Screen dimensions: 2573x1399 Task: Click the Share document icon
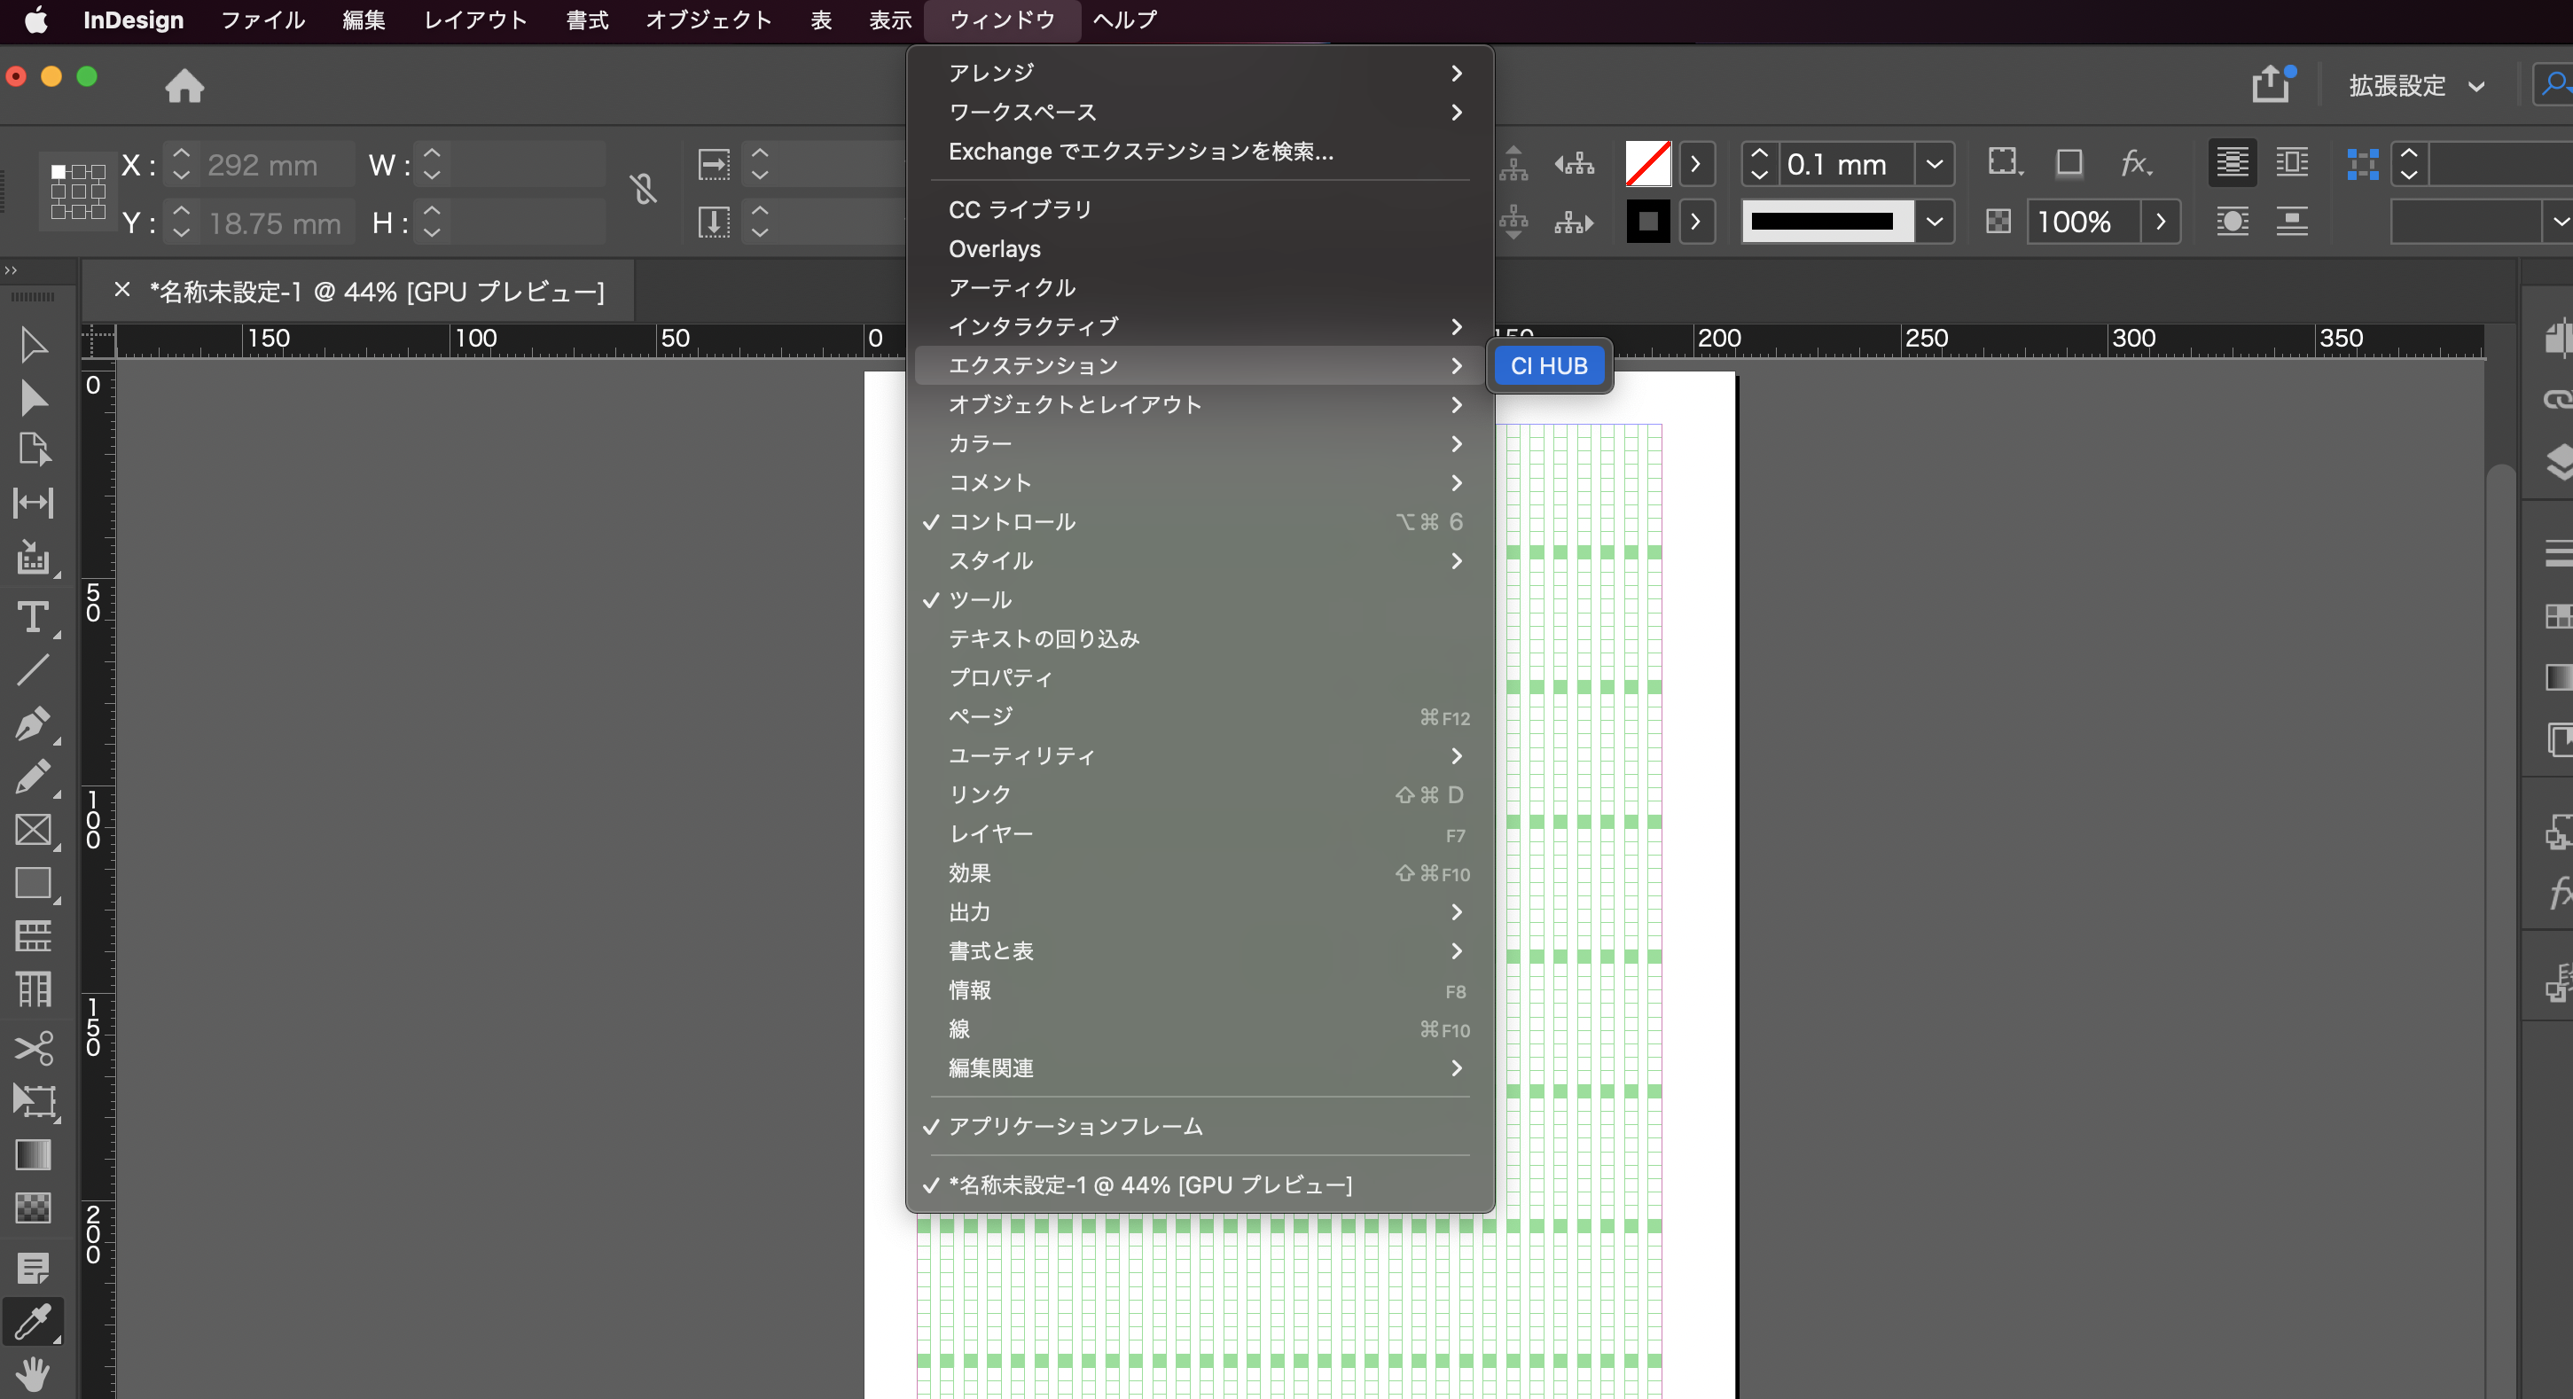tap(2272, 84)
